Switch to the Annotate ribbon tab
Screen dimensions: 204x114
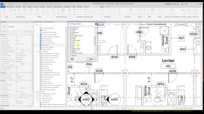point(42,7)
